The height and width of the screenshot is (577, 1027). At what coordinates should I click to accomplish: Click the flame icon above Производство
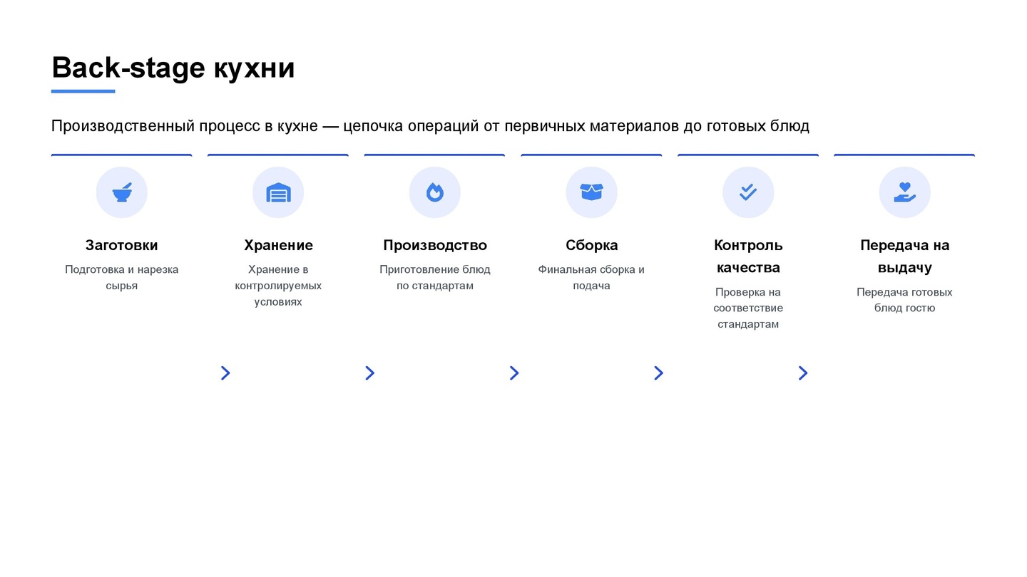(435, 192)
